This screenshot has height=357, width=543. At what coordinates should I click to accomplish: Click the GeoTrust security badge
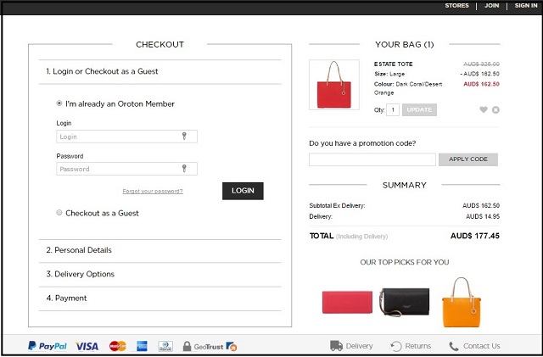210,346
